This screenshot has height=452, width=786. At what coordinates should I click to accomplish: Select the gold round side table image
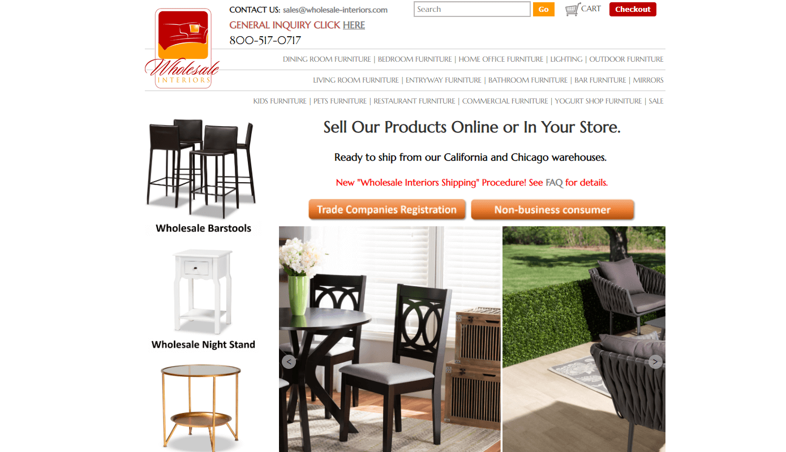coord(200,407)
